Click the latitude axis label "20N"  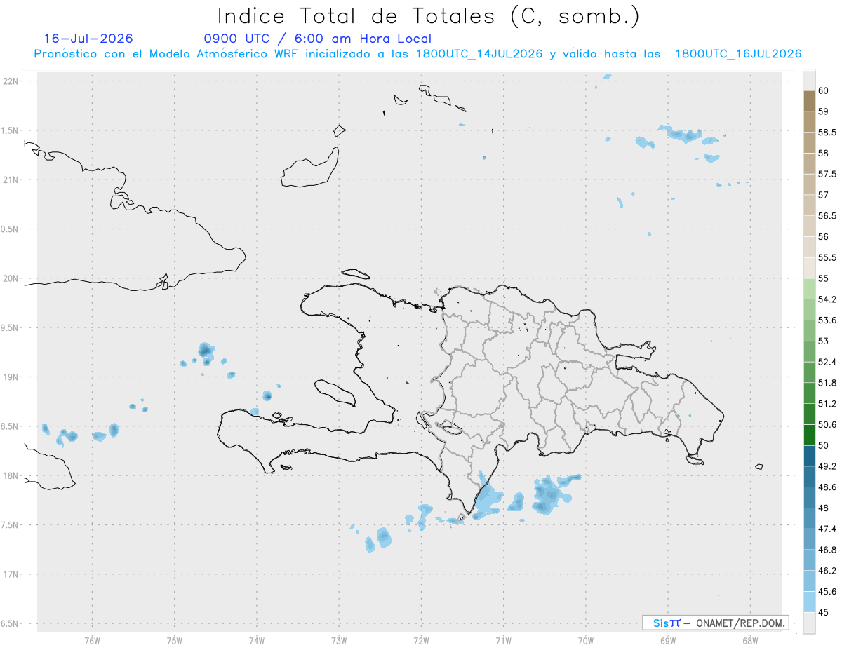(11, 278)
